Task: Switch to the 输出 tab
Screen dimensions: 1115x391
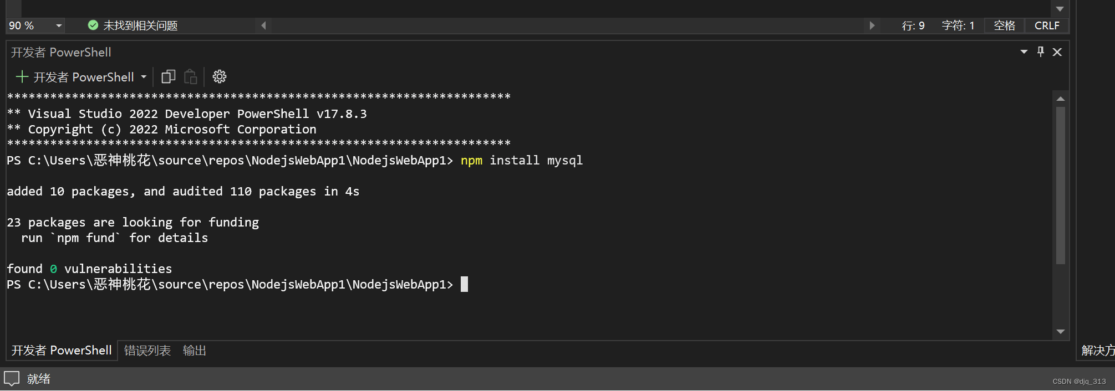Action: click(195, 351)
